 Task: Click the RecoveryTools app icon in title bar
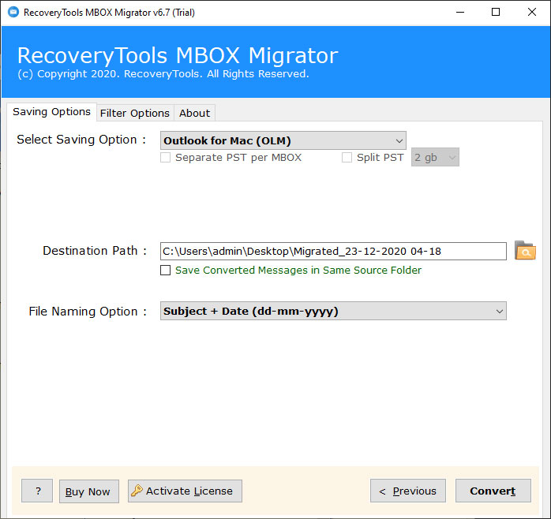(13, 12)
